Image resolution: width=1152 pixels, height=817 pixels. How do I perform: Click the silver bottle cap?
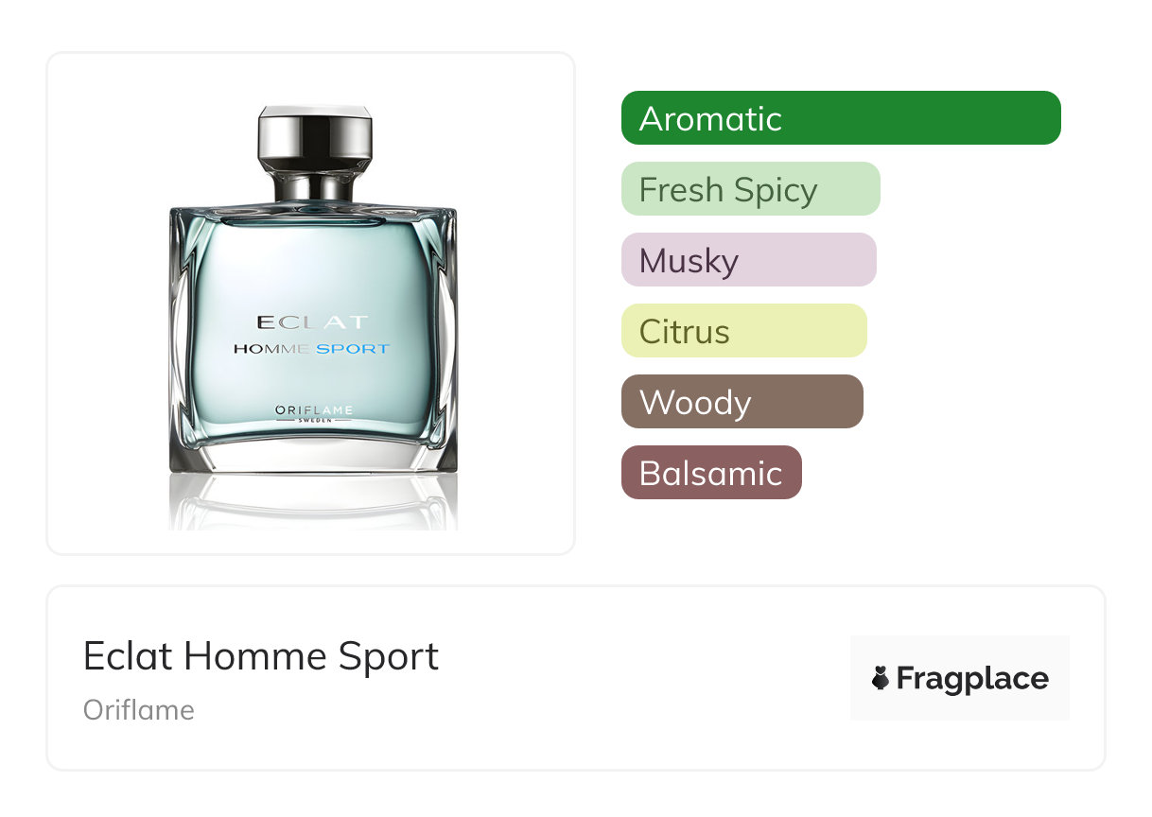pyautogui.click(x=315, y=137)
